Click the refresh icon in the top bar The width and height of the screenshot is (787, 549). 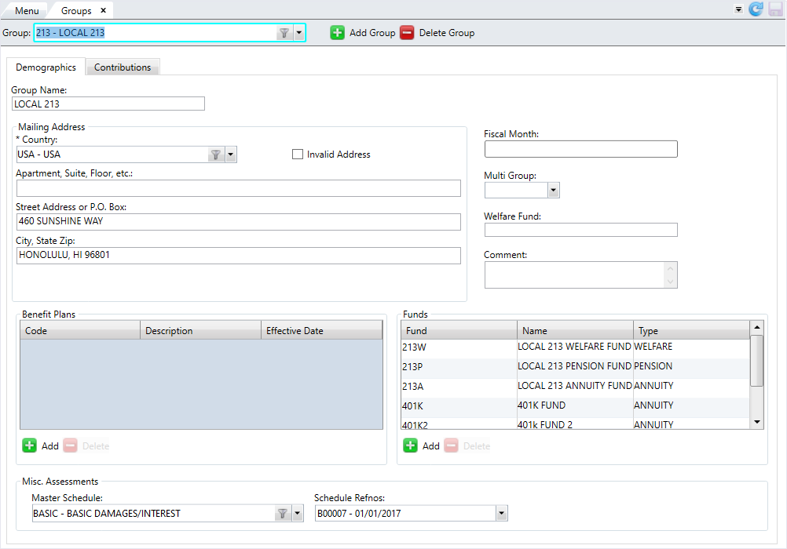pos(756,9)
